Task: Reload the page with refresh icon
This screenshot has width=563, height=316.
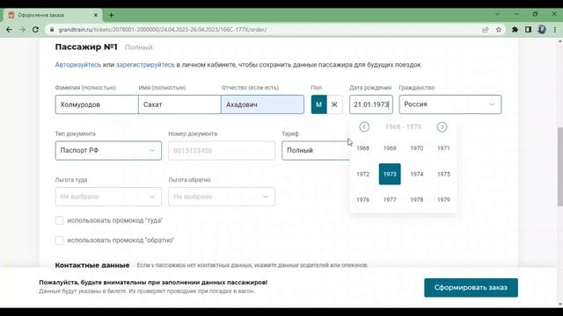Action: 35,30
